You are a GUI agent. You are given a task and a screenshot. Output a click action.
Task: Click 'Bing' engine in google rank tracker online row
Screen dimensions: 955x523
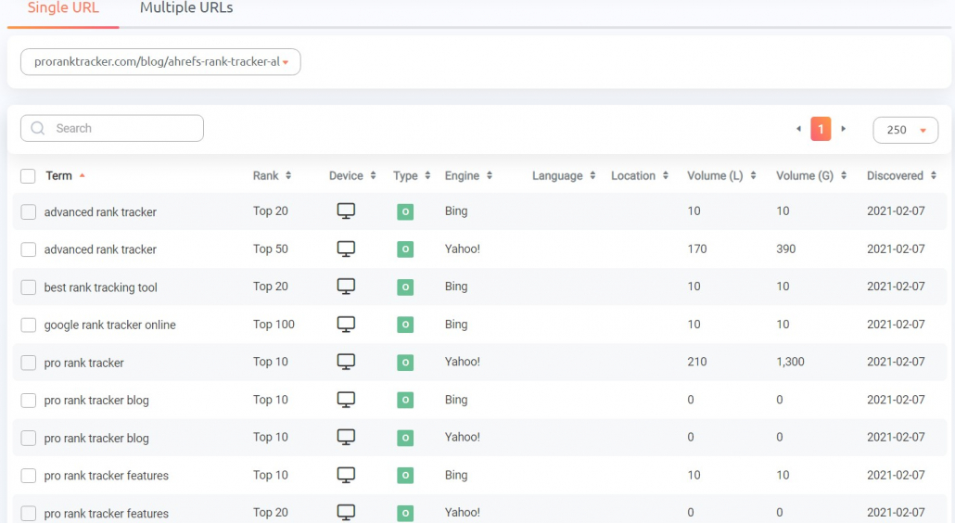[456, 325]
